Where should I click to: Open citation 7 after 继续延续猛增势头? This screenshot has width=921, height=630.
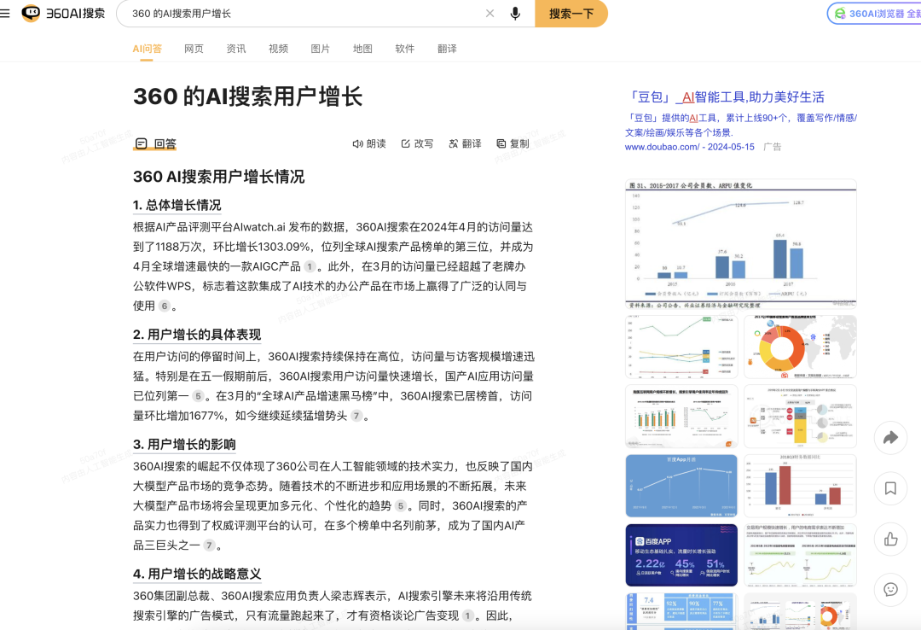pos(356,416)
